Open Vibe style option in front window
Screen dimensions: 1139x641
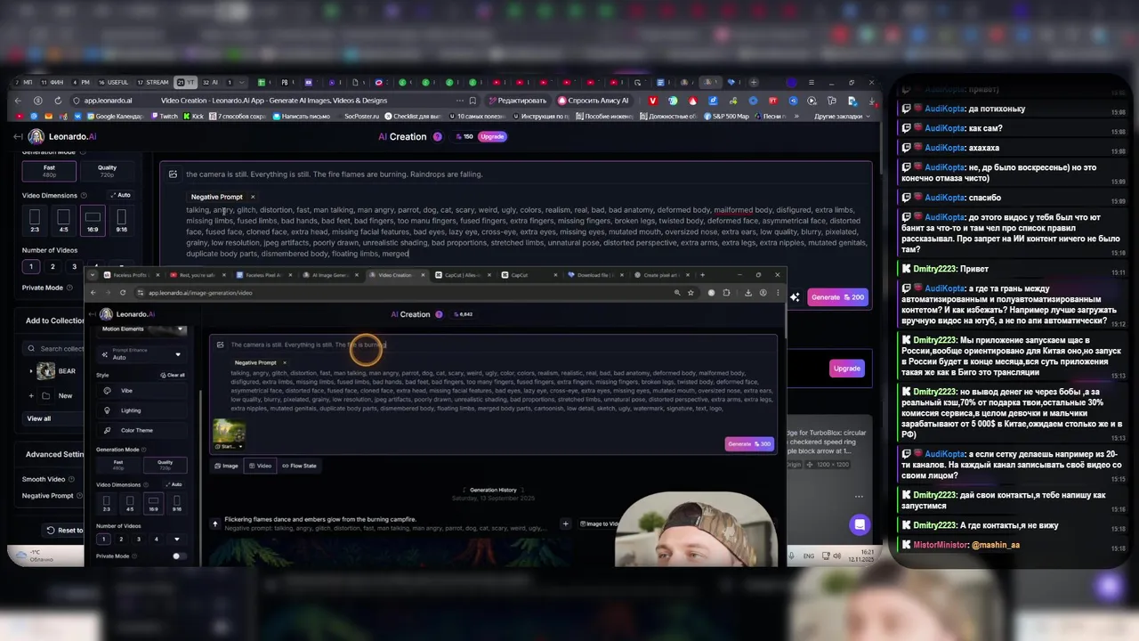(142, 391)
